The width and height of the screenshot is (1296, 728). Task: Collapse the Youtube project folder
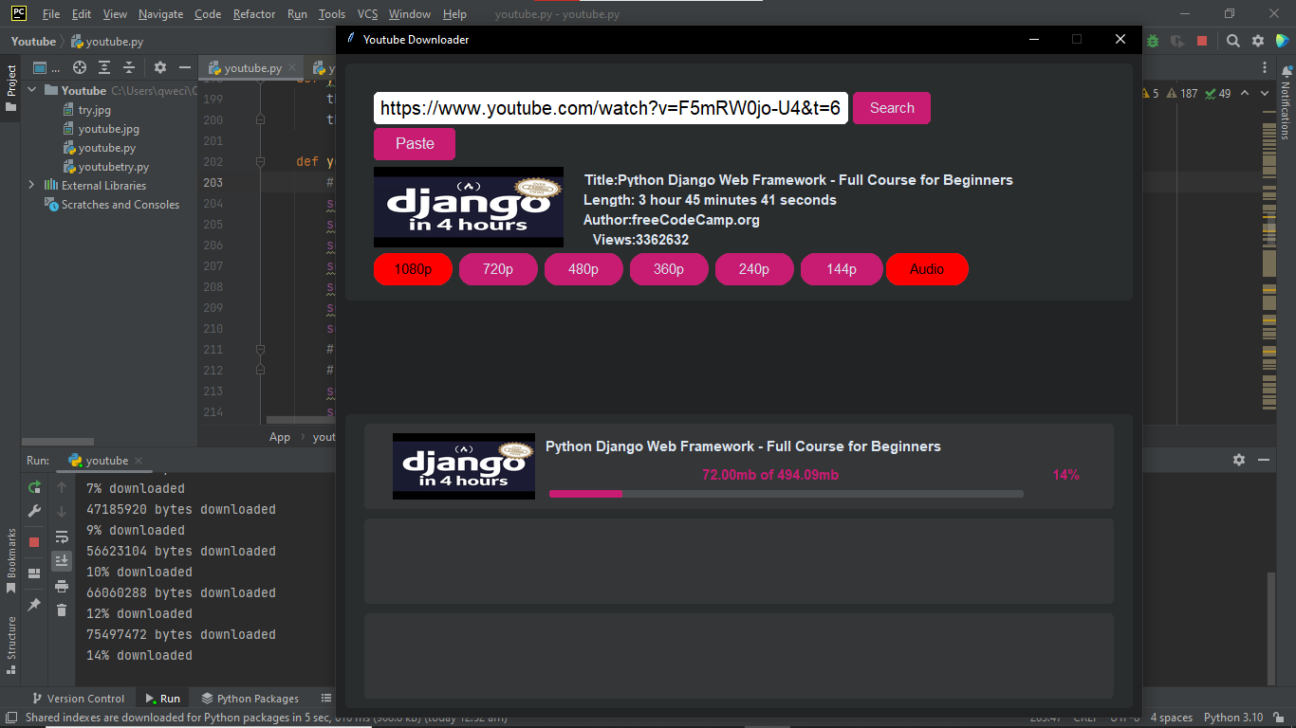pyautogui.click(x=31, y=90)
